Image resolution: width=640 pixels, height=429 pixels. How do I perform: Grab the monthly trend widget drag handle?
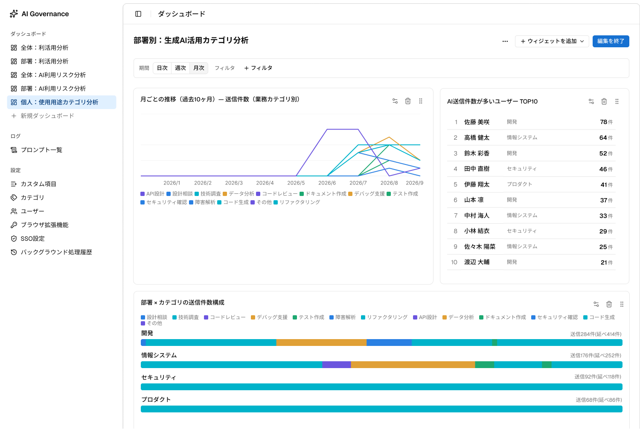tap(421, 101)
